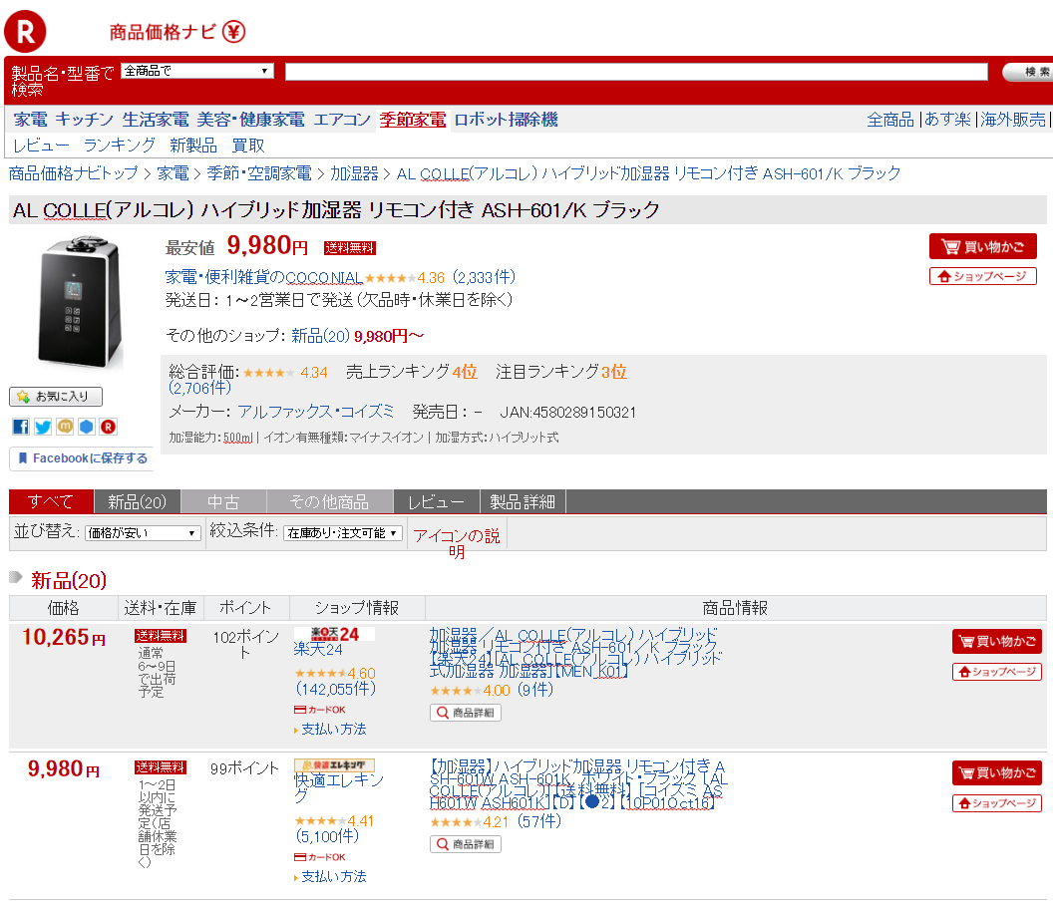Click the 楽天24 shop logo image

[x=334, y=634]
